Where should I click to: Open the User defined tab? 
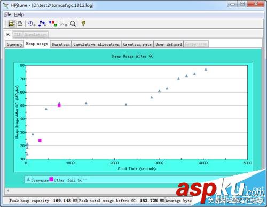click(x=169, y=44)
